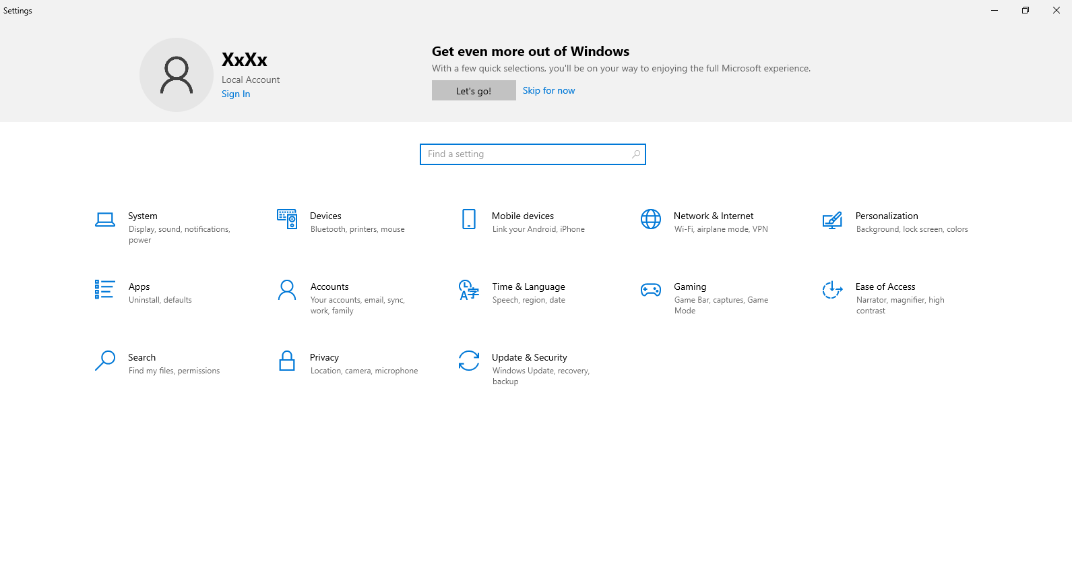The width and height of the screenshot is (1072, 579).
Task: Open the Search magnifier category icon
Action: click(x=105, y=361)
